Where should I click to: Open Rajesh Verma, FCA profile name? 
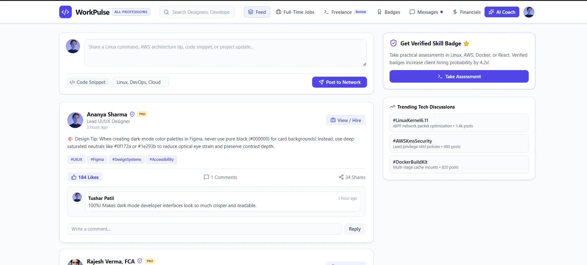[111, 261]
